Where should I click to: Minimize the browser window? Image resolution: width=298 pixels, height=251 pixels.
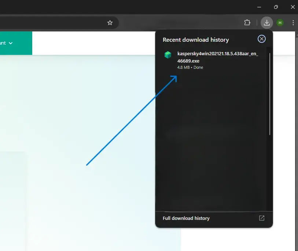(259, 7)
